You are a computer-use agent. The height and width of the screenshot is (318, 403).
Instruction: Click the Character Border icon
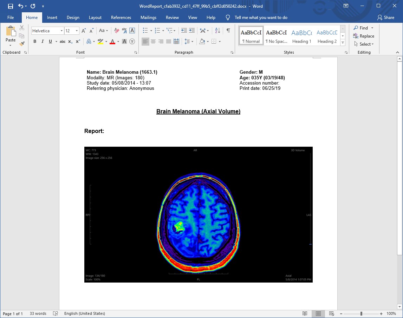[x=132, y=31]
